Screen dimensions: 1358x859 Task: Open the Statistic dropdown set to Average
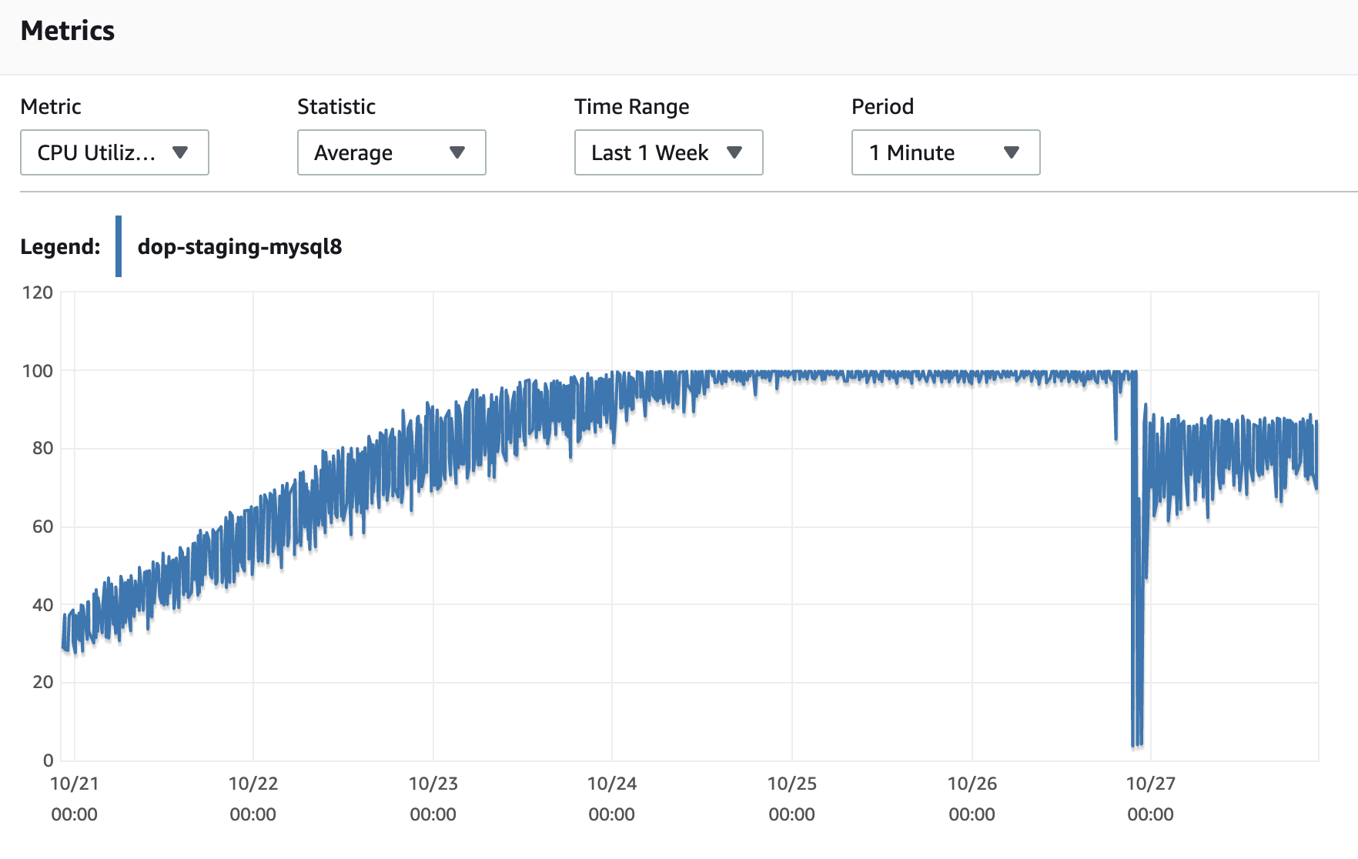pyautogui.click(x=390, y=152)
